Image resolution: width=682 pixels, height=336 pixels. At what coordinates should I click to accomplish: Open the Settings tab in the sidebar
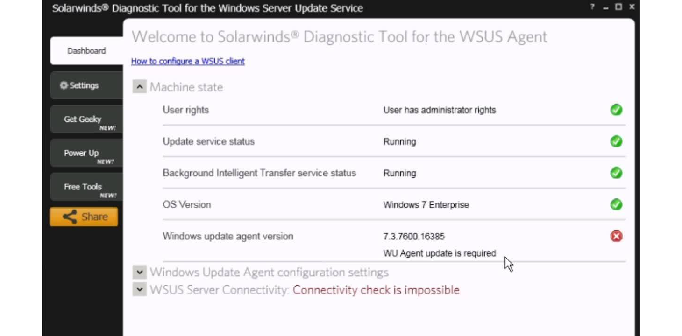85,85
